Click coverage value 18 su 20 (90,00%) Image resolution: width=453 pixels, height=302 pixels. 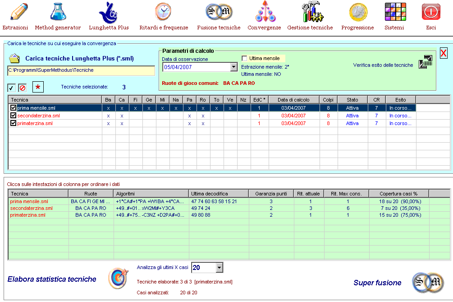400,201
